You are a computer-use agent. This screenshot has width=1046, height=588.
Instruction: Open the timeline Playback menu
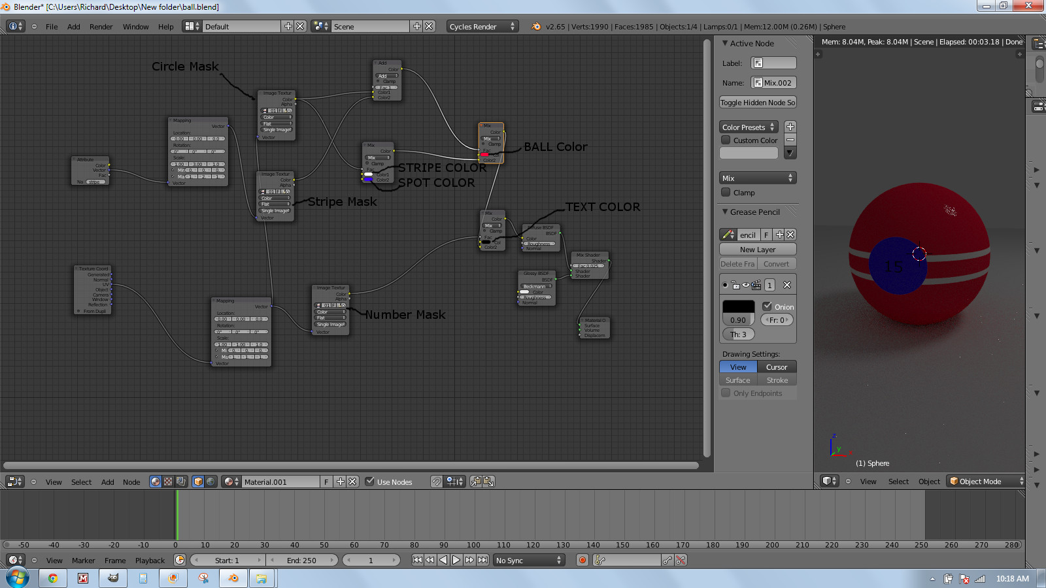[x=150, y=561]
